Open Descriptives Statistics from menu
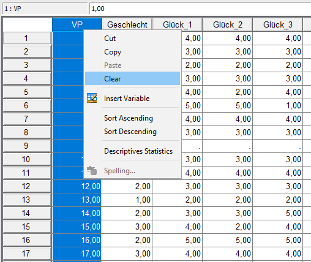 point(132,151)
